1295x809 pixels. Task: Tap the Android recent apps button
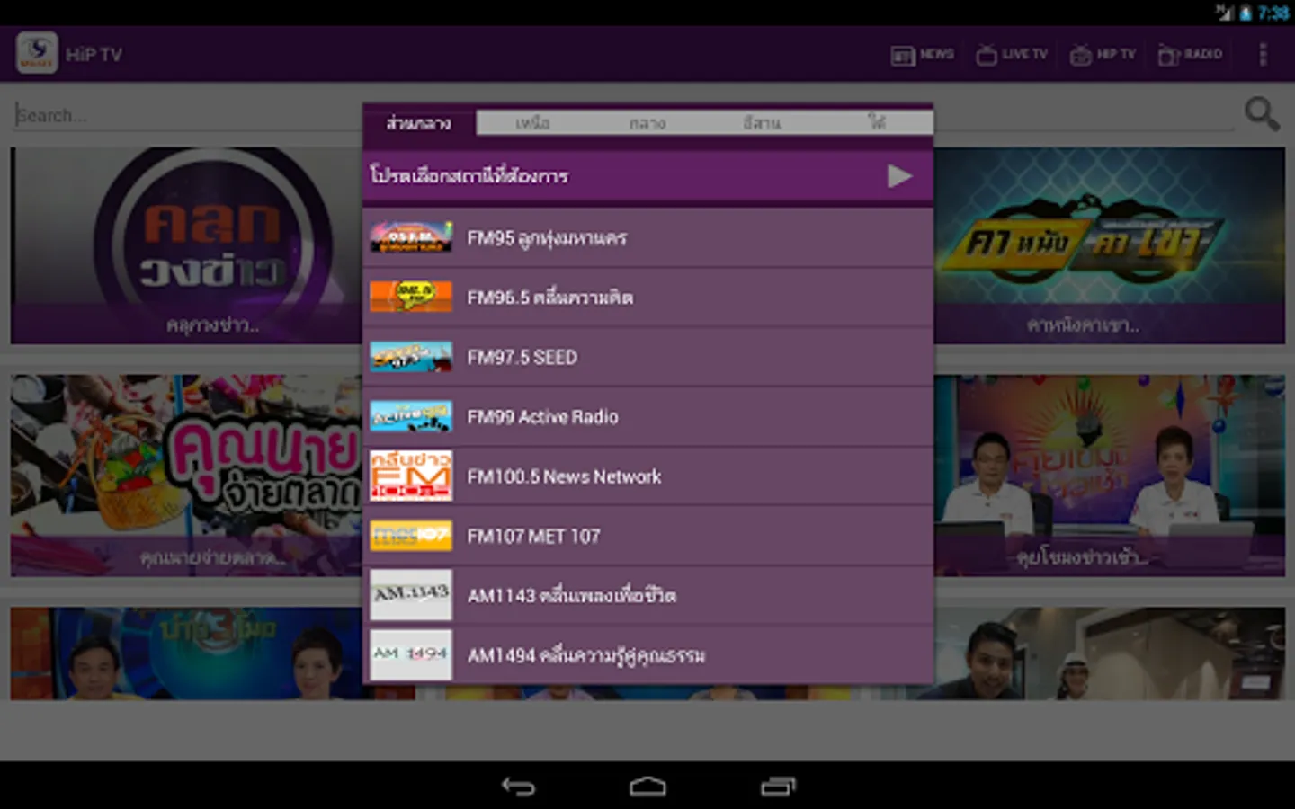coord(778,787)
